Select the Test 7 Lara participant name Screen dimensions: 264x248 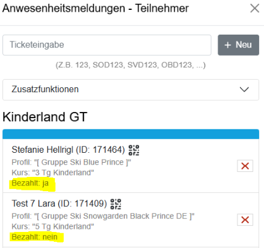(x=33, y=203)
